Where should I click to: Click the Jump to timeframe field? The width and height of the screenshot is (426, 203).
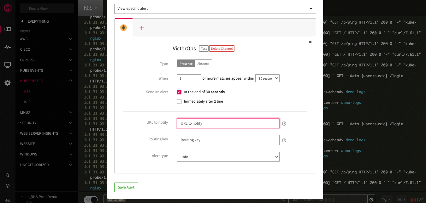point(328,200)
